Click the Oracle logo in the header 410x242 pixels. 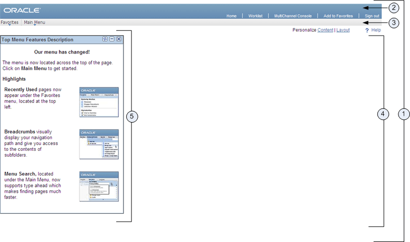(x=22, y=10)
